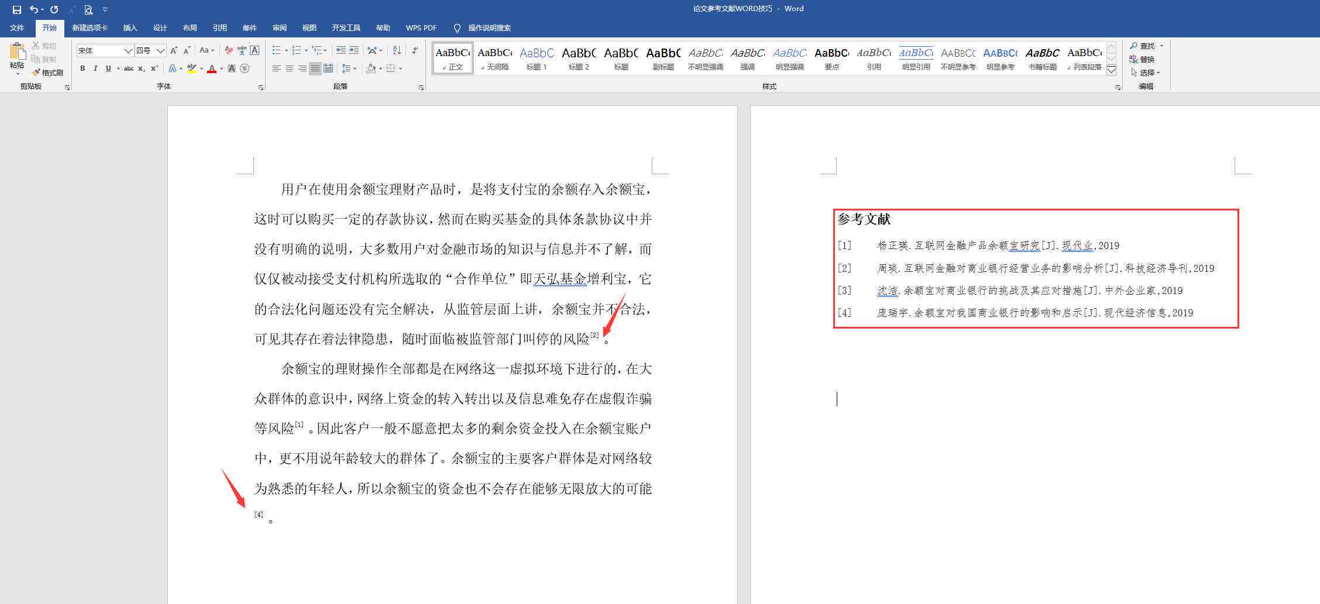Image resolution: width=1320 pixels, height=604 pixels.
Task: Open the WPS PDF tab
Action: pyautogui.click(x=421, y=28)
